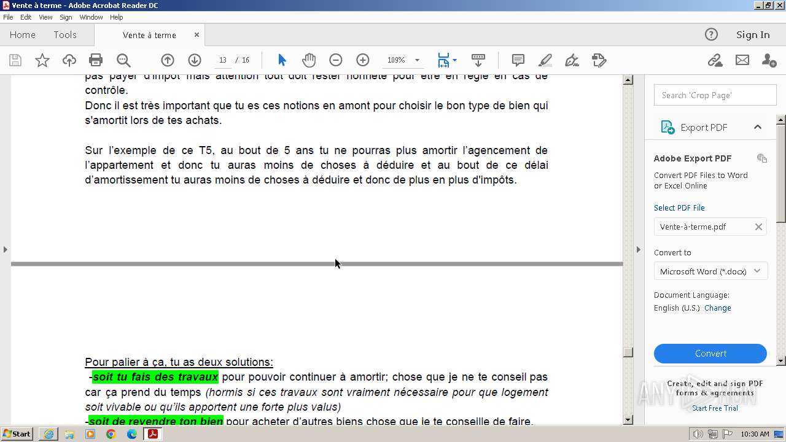
Task: Click the highlighted 'soit tu fais des travaux' text
Action: (155, 377)
